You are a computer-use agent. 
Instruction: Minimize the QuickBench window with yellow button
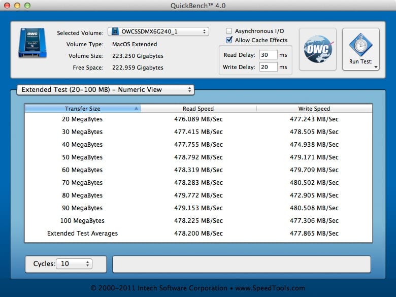pos(17,5)
